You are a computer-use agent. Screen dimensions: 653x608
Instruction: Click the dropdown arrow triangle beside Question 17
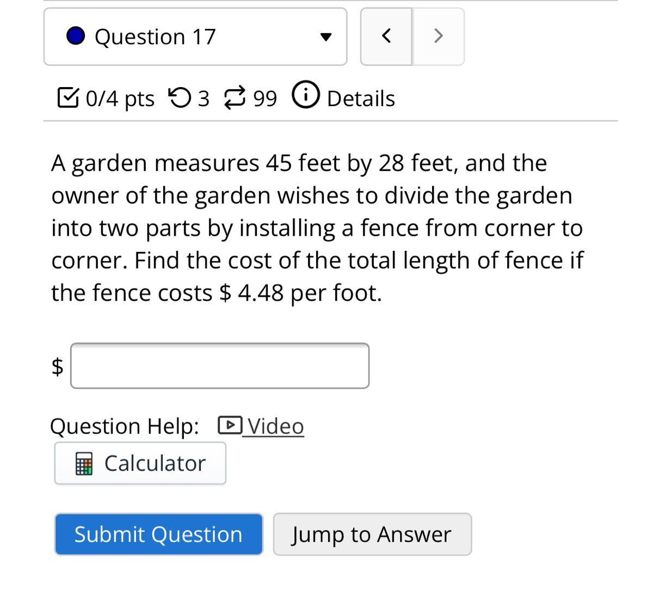tap(325, 37)
